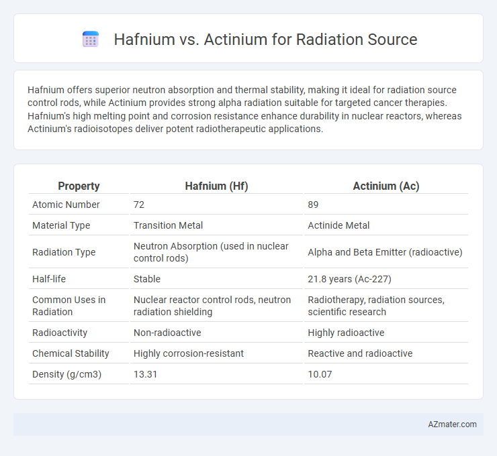
Task: Click the actinium atomic number 89
Action: pos(313,205)
